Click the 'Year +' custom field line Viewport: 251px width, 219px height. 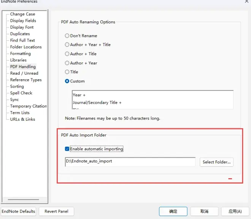tap(79, 95)
